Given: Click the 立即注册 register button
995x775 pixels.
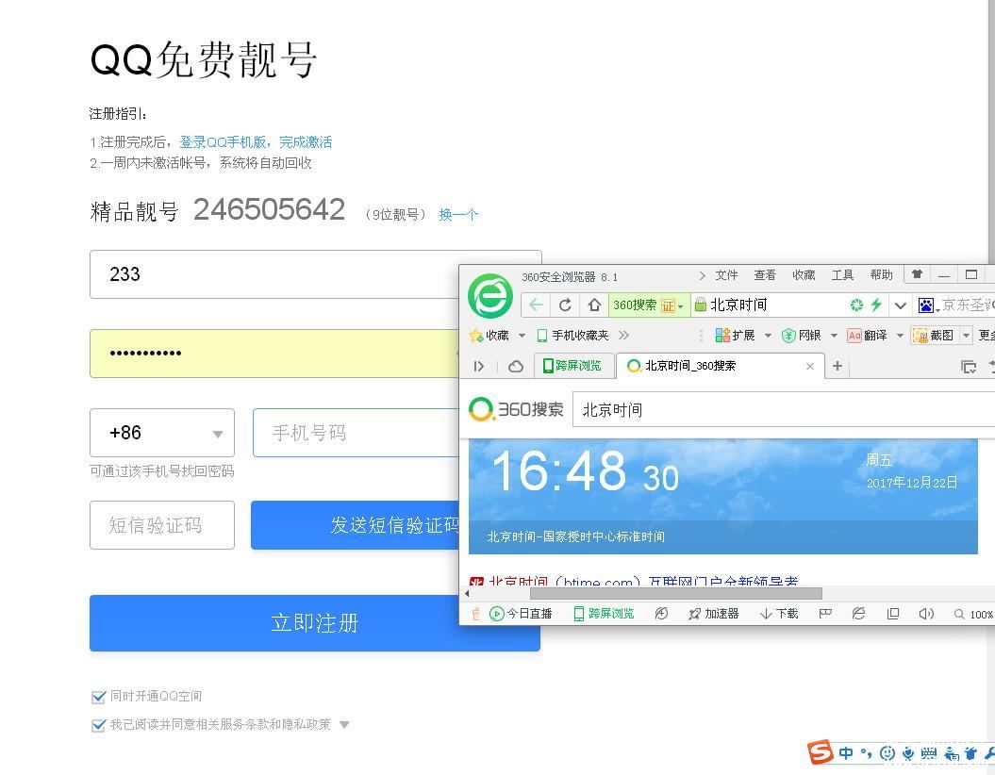Looking at the screenshot, I should (x=315, y=623).
